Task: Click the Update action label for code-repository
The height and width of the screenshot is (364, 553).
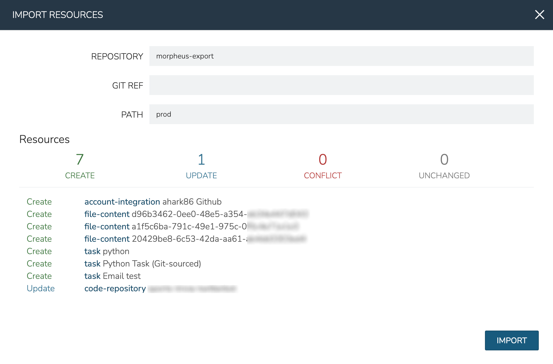Action: pos(41,288)
